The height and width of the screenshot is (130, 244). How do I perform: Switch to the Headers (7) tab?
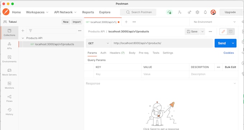[117, 53]
